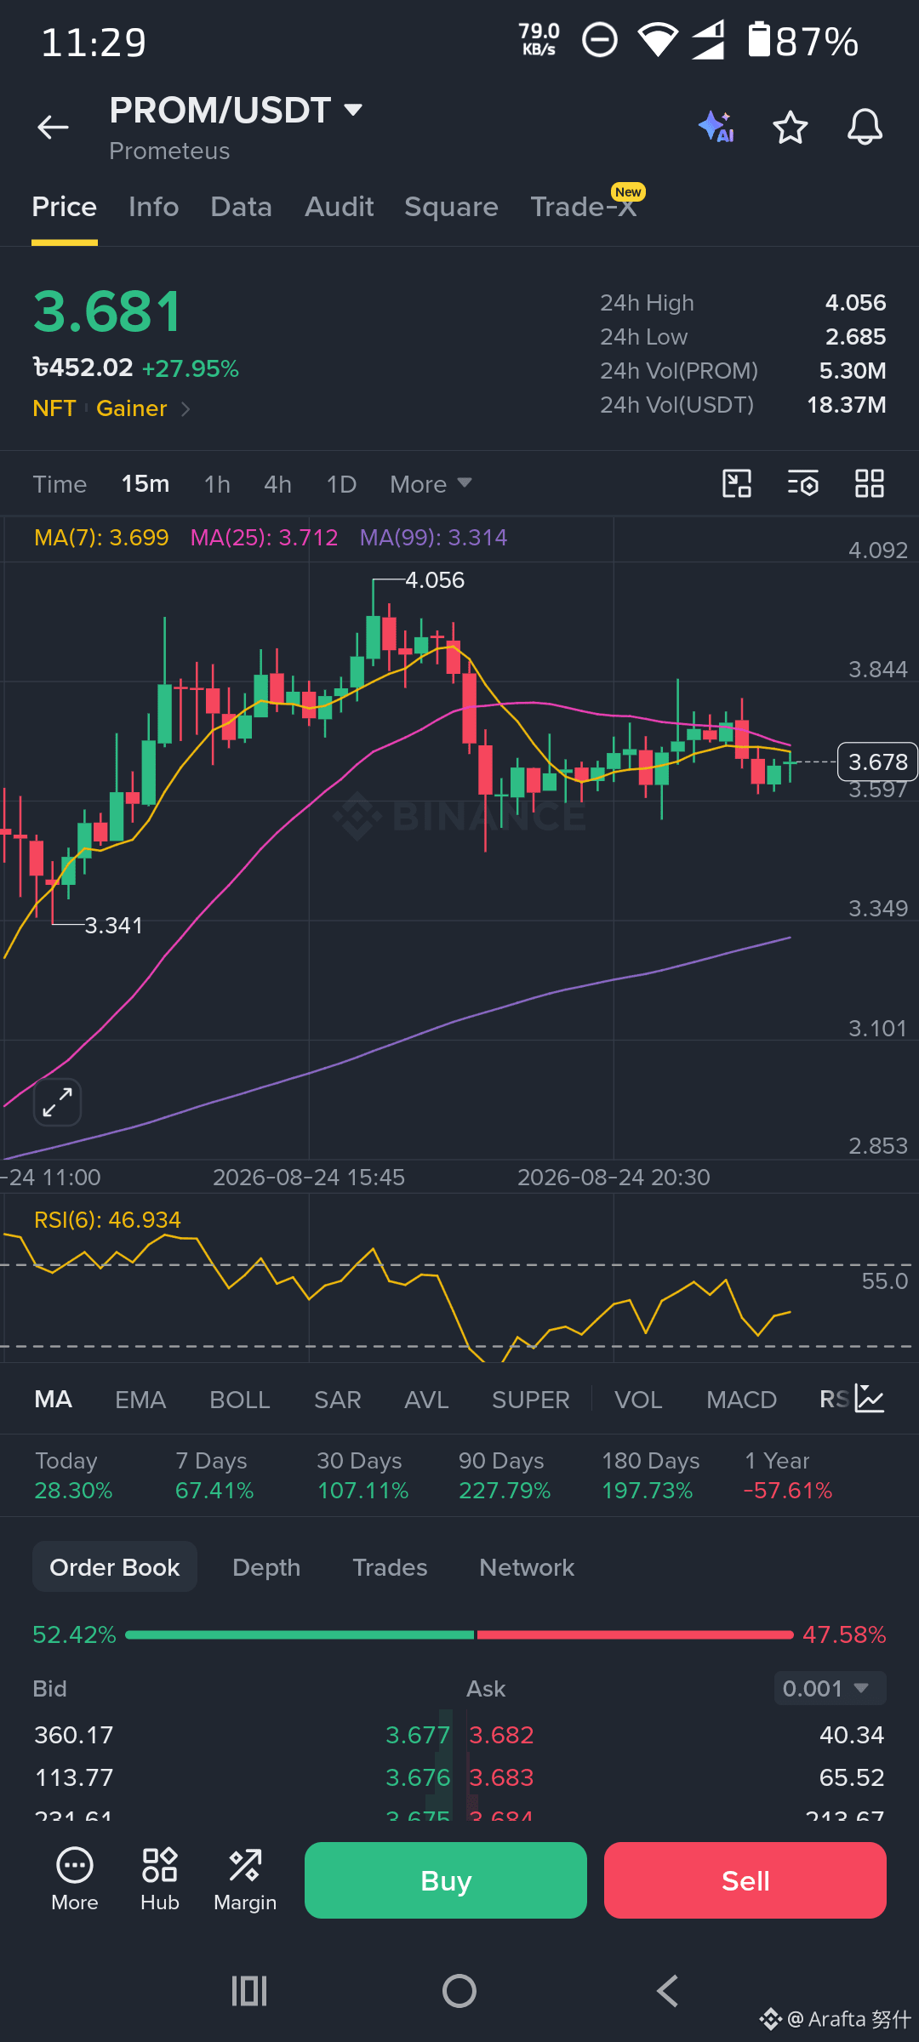Tap the green Buy button
The width and height of the screenshot is (919, 2042).
446,1880
